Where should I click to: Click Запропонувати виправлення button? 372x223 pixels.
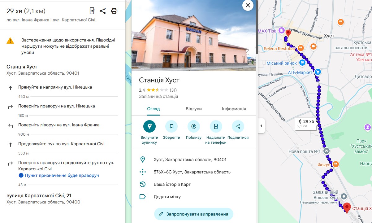click(x=194, y=214)
